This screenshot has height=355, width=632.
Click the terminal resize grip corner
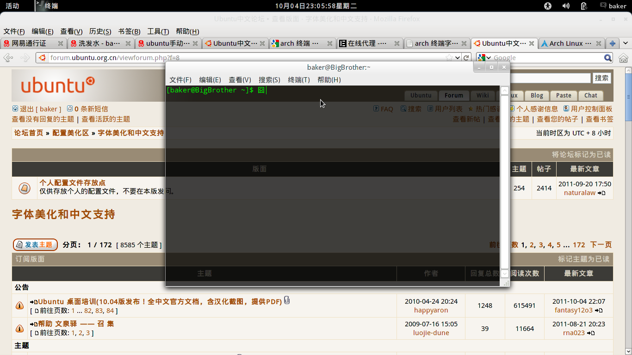point(506,283)
